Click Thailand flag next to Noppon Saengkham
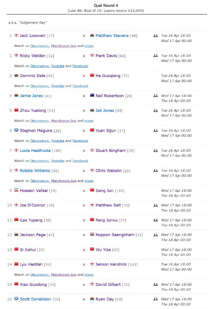 click(92, 234)
